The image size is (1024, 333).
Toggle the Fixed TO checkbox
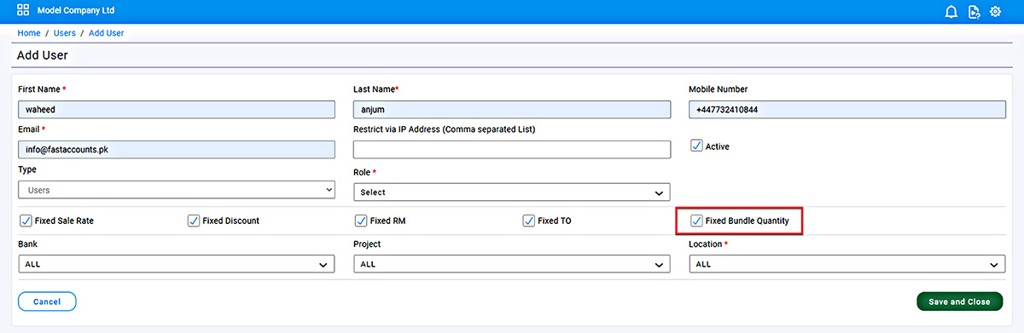[x=528, y=221]
